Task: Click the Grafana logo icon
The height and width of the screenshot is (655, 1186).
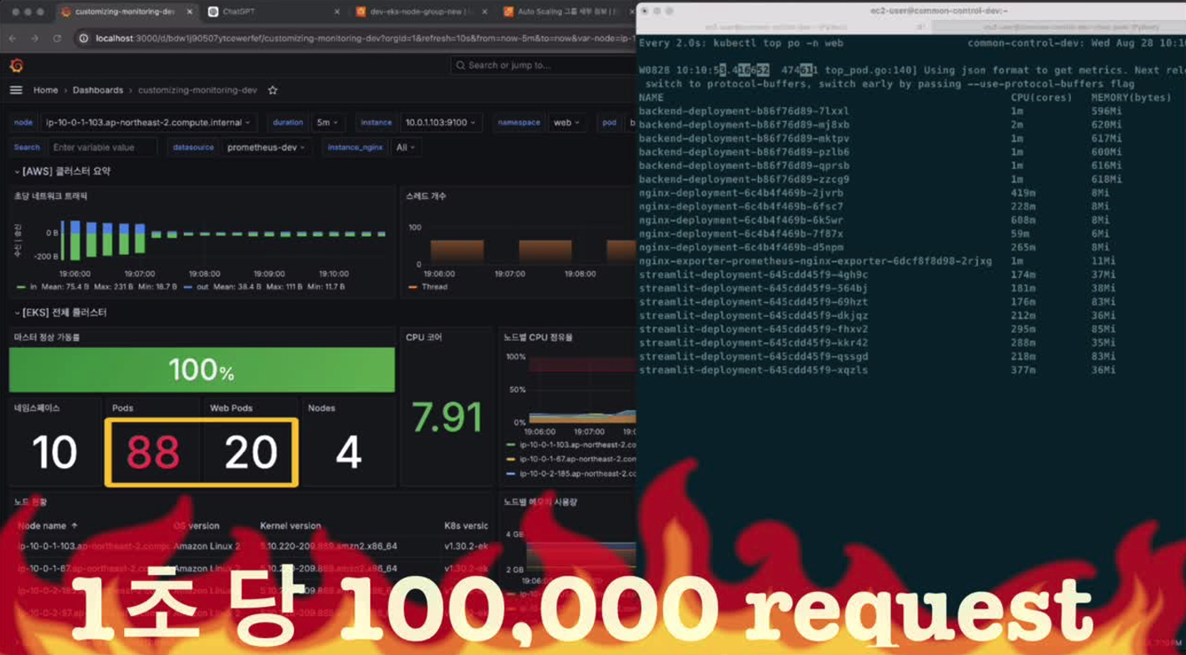Action: pyautogui.click(x=16, y=65)
